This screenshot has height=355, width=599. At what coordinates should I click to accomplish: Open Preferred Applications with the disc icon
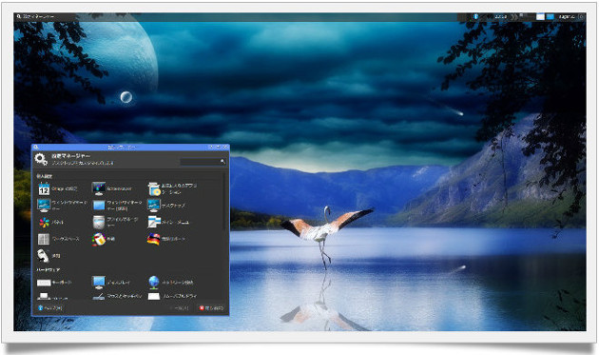154,188
